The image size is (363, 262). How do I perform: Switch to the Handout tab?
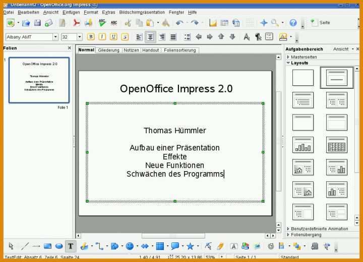(x=150, y=50)
